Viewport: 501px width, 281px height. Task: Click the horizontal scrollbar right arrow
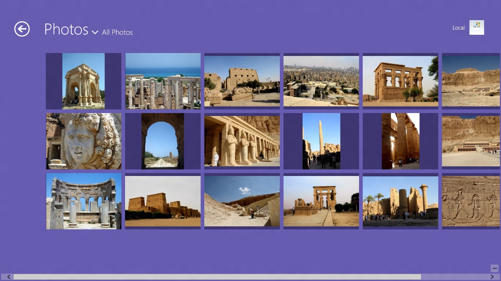tap(492, 277)
